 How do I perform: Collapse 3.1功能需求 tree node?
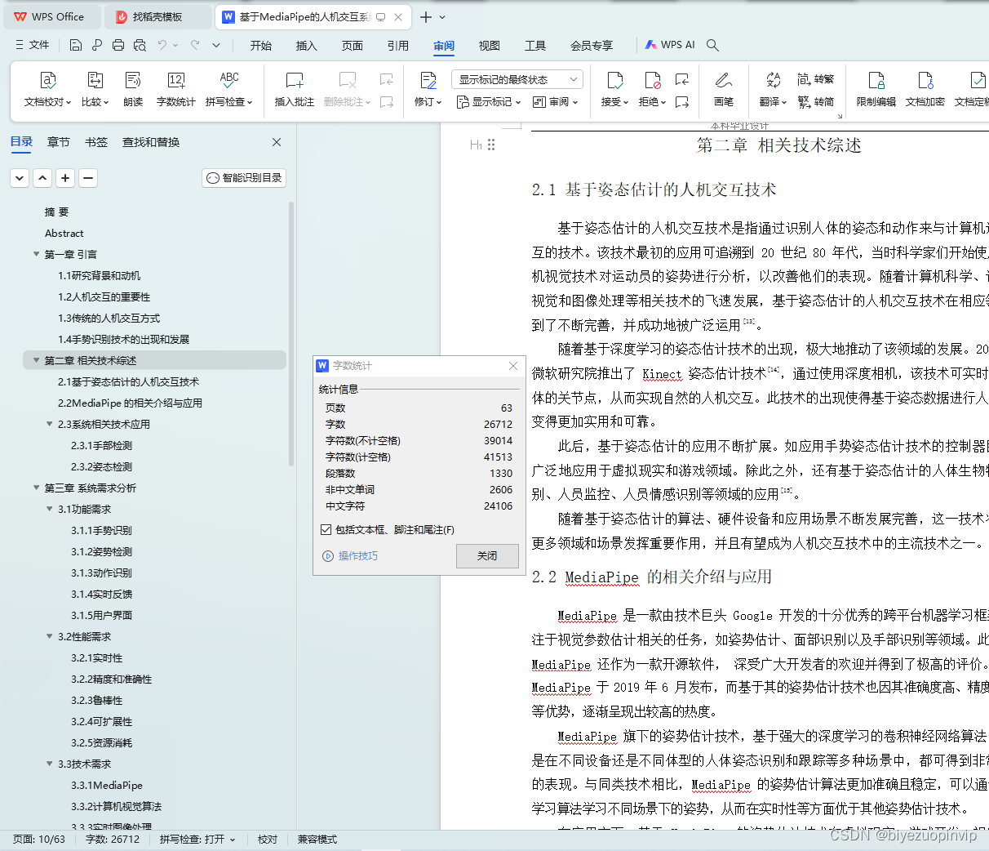[50, 509]
